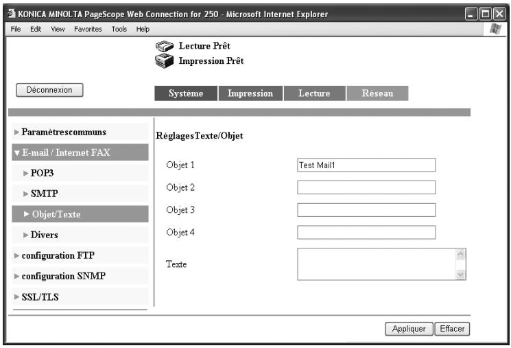Open the File menu
Viewport: 511px width, 348px height.
[16, 29]
